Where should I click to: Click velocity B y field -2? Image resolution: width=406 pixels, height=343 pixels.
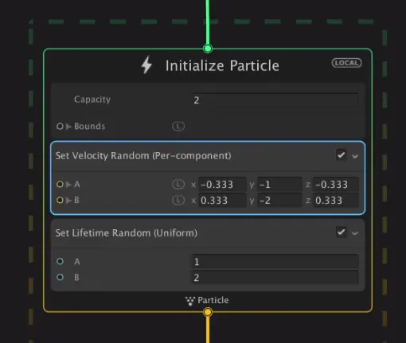coord(279,201)
